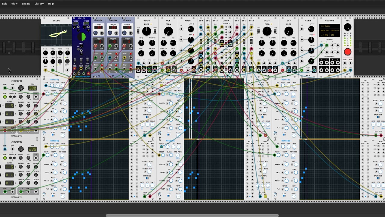
Task: Click the SIN output jack on left VCO-1
Action: [138, 70]
